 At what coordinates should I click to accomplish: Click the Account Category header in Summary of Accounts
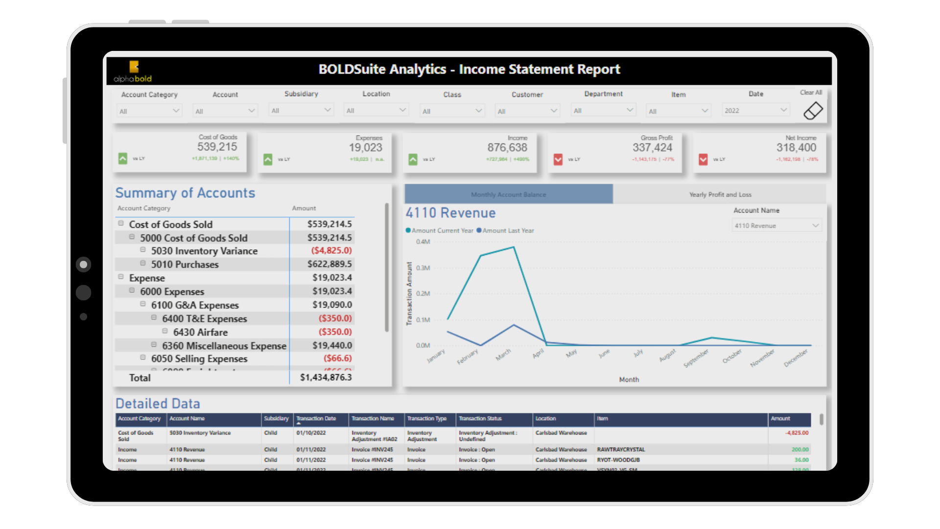coord(144,208)
